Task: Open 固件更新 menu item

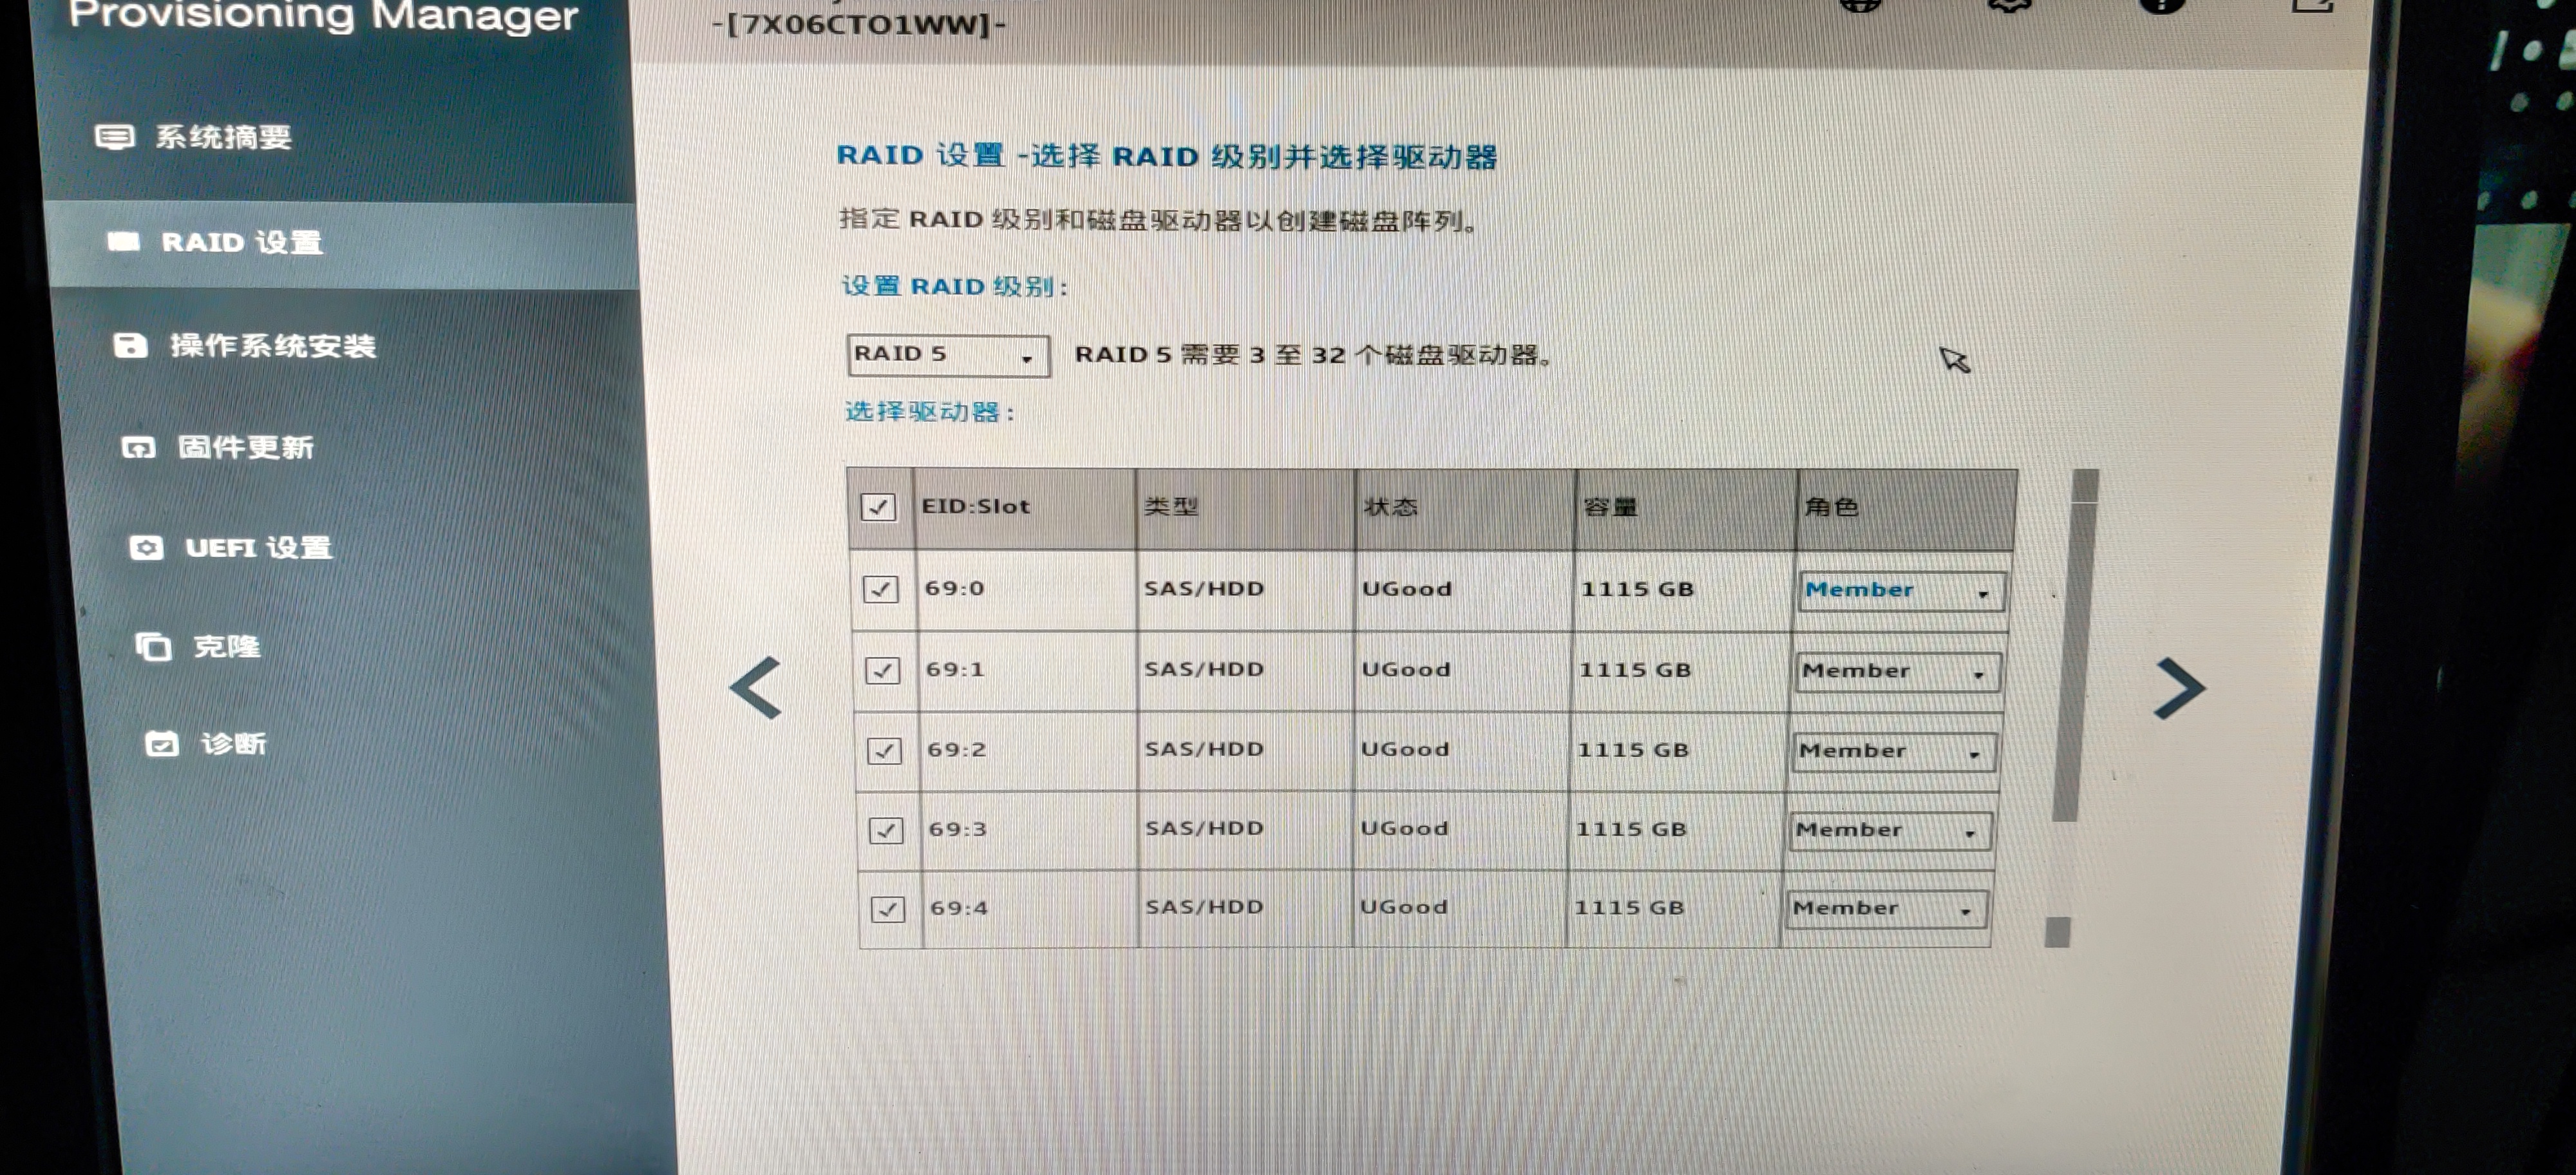Action: tap(245, 447)
